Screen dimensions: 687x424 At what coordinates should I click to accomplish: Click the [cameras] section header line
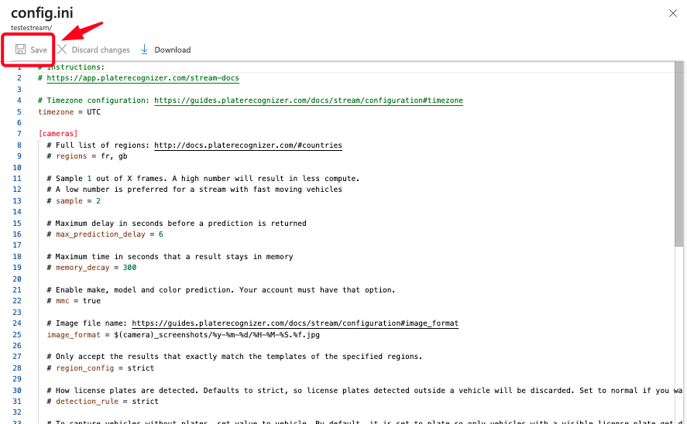pyautogui.click(x=58, y=134)
